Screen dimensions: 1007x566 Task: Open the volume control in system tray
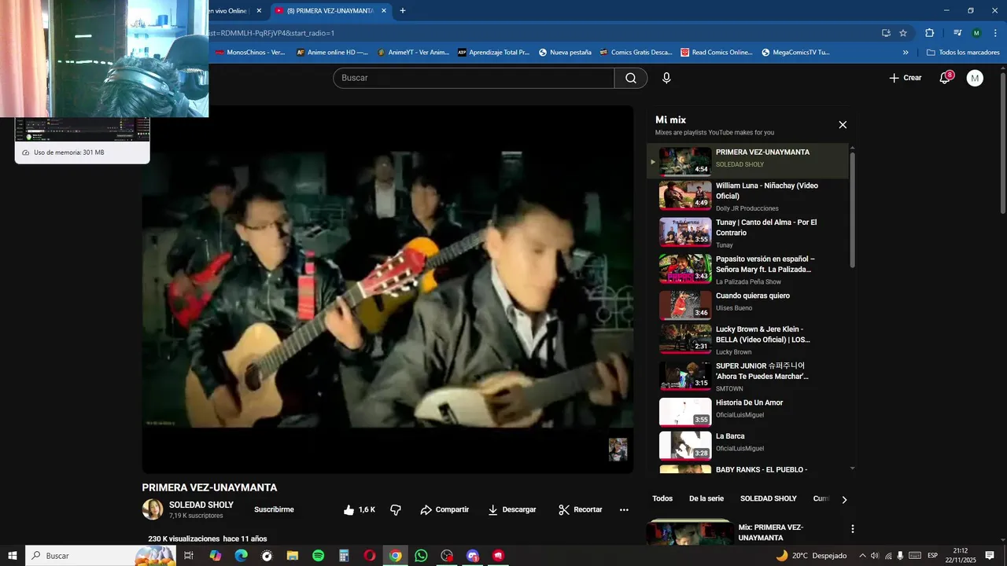[x=874, y=556]
